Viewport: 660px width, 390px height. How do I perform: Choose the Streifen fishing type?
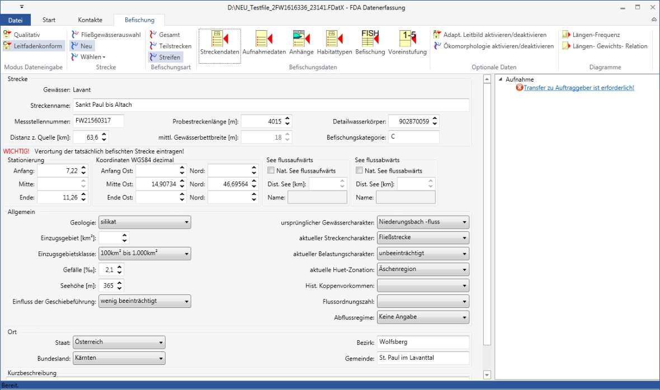(165, 57)
